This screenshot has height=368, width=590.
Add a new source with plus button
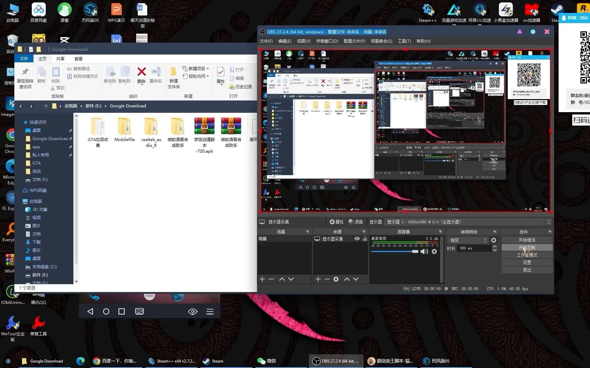click(x=318, y=279)
